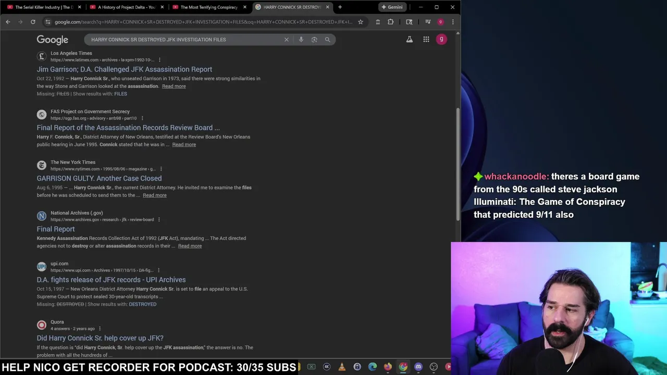
Task: Open a new browser tab
Action: [x=340, y=7]
